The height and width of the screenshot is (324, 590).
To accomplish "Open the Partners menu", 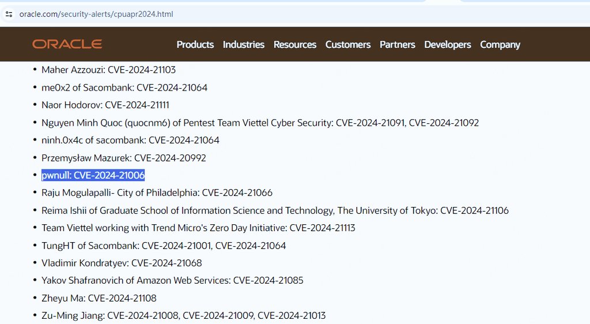I will point(398,44).
